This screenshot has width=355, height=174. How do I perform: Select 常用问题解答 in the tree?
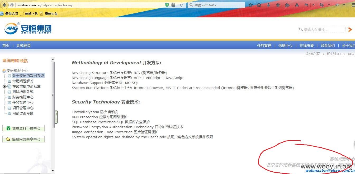tap(23, 81)
